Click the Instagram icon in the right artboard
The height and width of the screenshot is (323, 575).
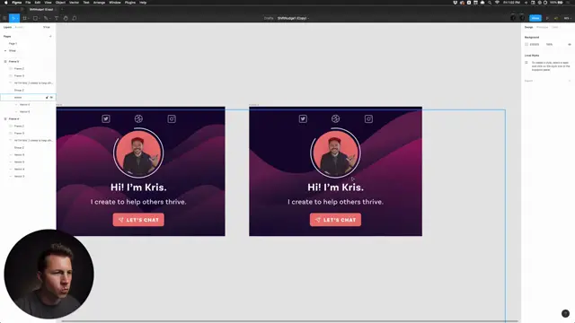point(368,118)
